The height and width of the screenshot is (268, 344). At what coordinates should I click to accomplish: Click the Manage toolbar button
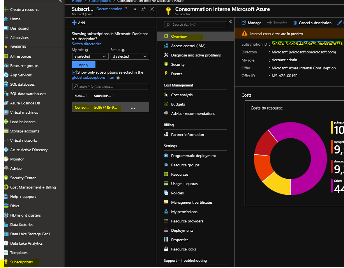click(x=251, y=23)
